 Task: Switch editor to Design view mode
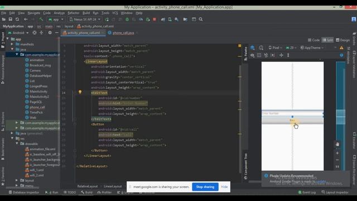click(343, 40)
